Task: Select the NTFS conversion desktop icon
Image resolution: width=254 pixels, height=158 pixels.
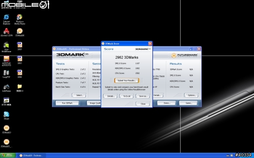Action: 6,102
